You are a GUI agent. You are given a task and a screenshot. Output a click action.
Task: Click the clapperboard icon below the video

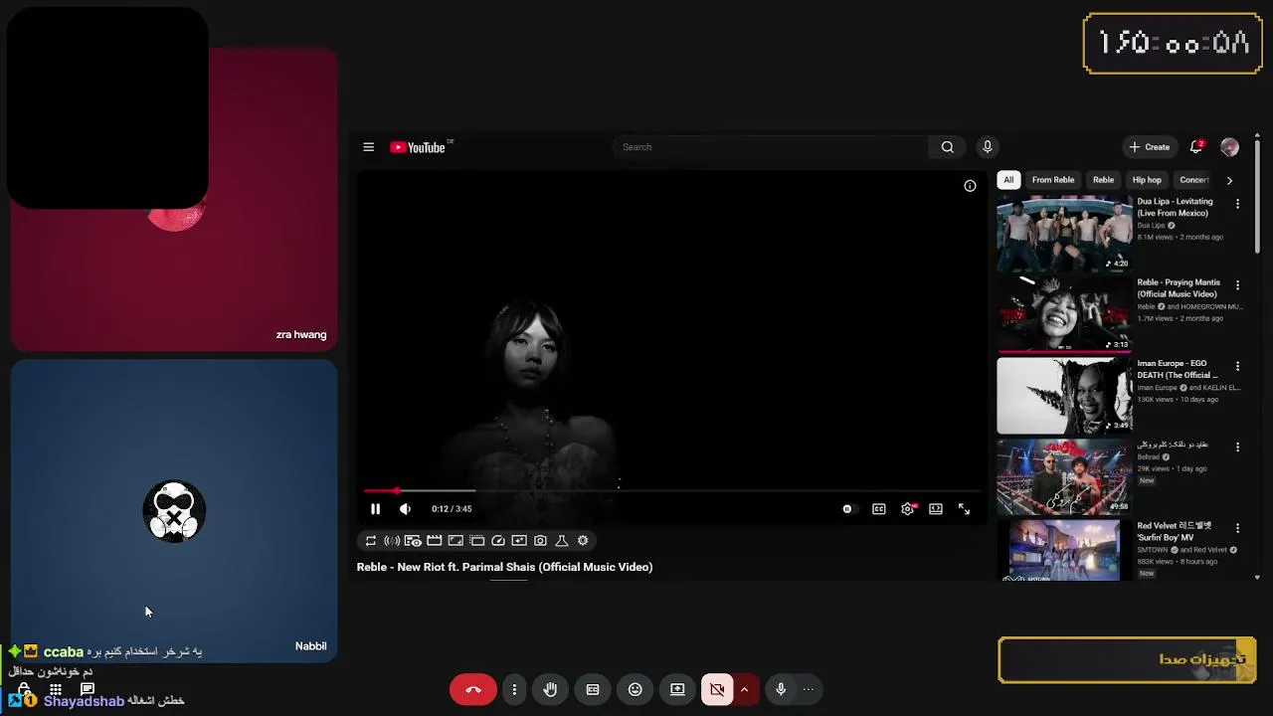(435, 541)
